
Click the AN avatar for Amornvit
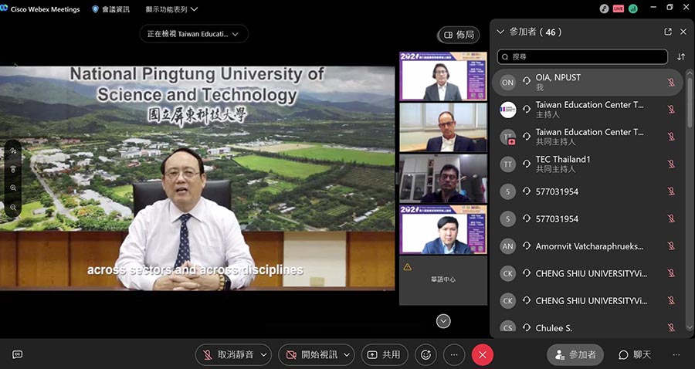[507, 246]
